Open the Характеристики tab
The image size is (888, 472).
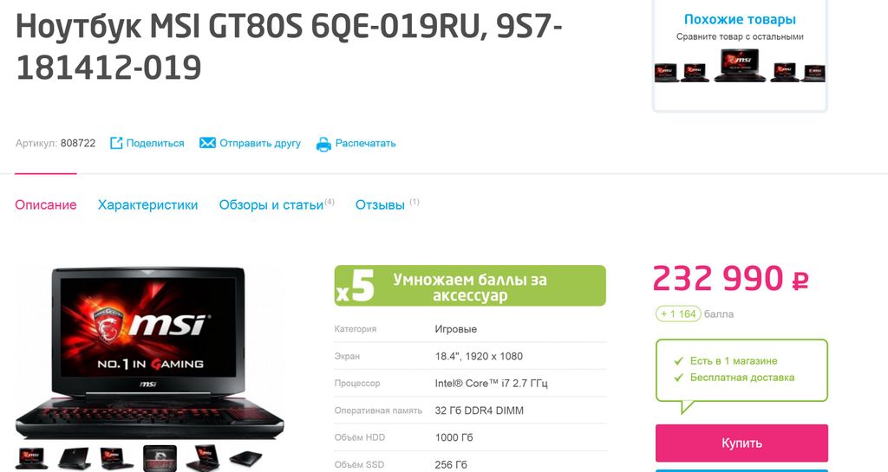147,204
